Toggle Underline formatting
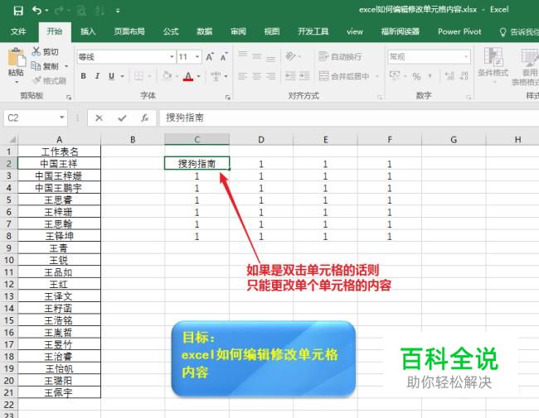 [111, 76]
